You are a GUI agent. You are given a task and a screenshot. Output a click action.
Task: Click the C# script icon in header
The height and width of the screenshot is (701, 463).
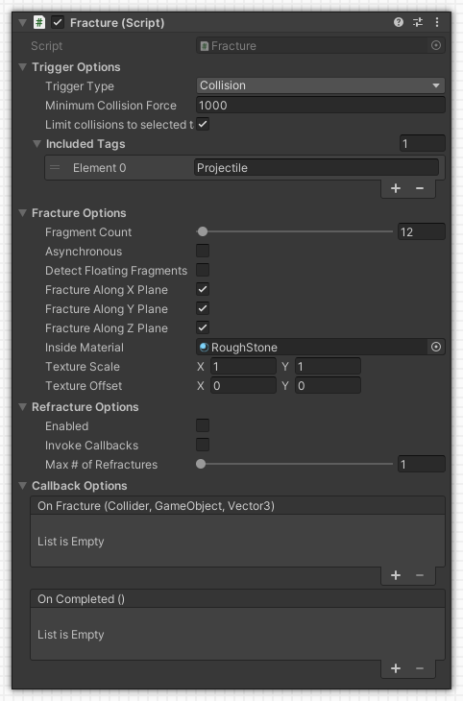(x=39, y=22)
